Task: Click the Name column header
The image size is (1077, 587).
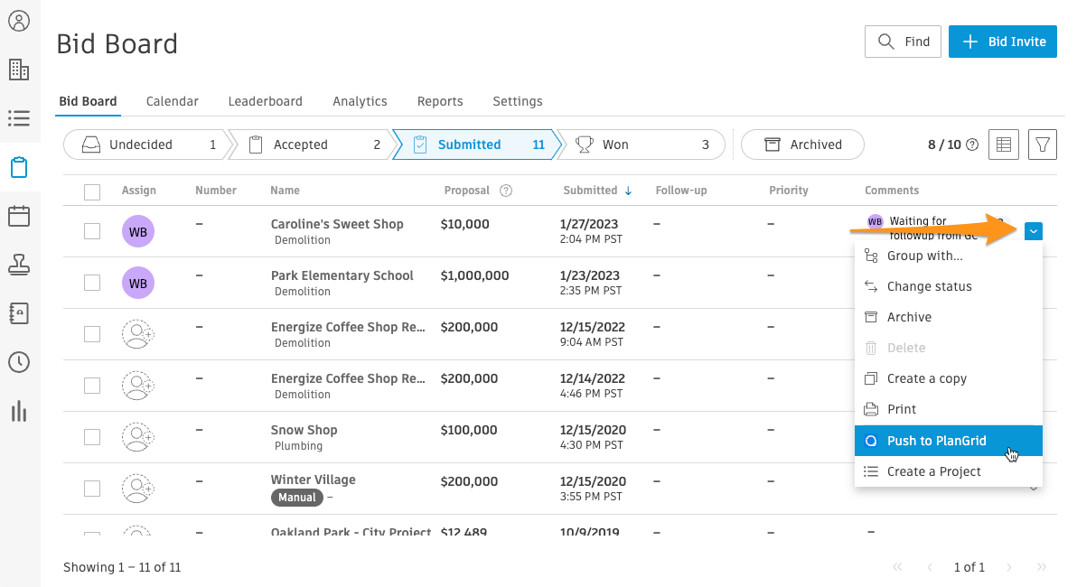Action: point(285,191)
